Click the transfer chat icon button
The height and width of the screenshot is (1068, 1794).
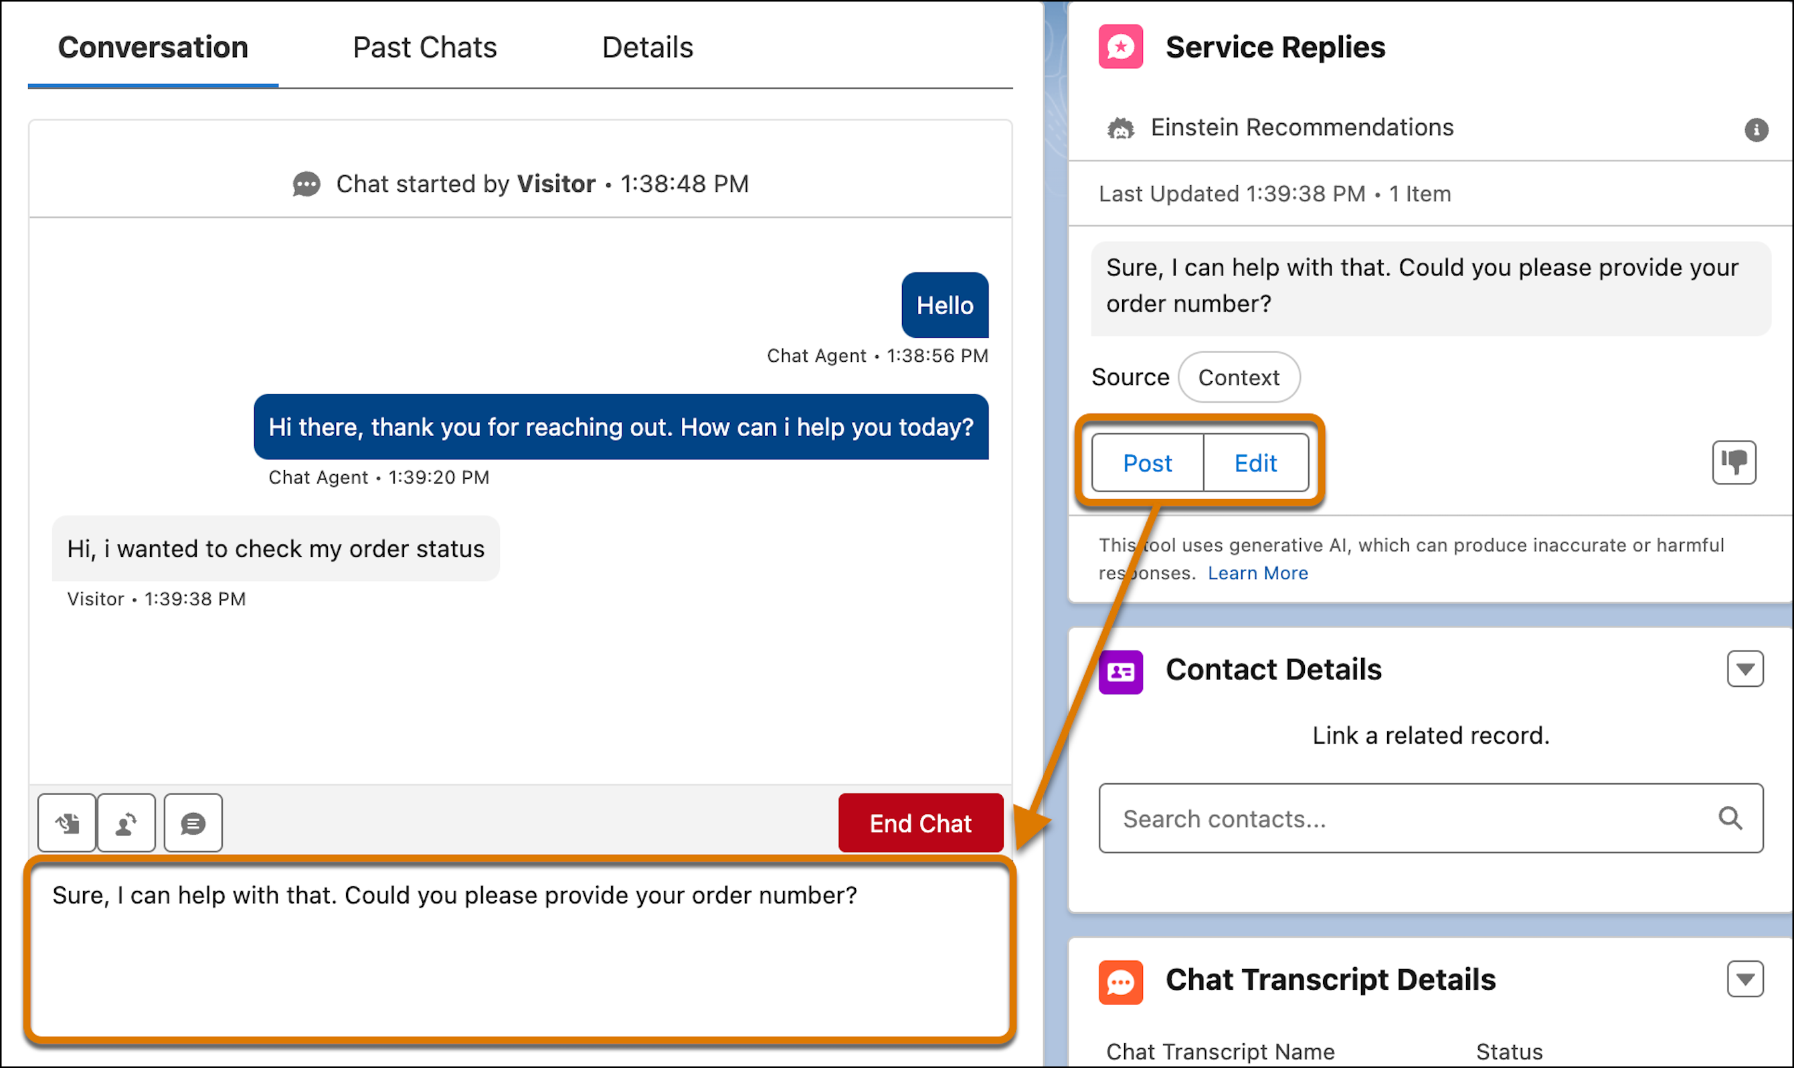pos(67,823)
